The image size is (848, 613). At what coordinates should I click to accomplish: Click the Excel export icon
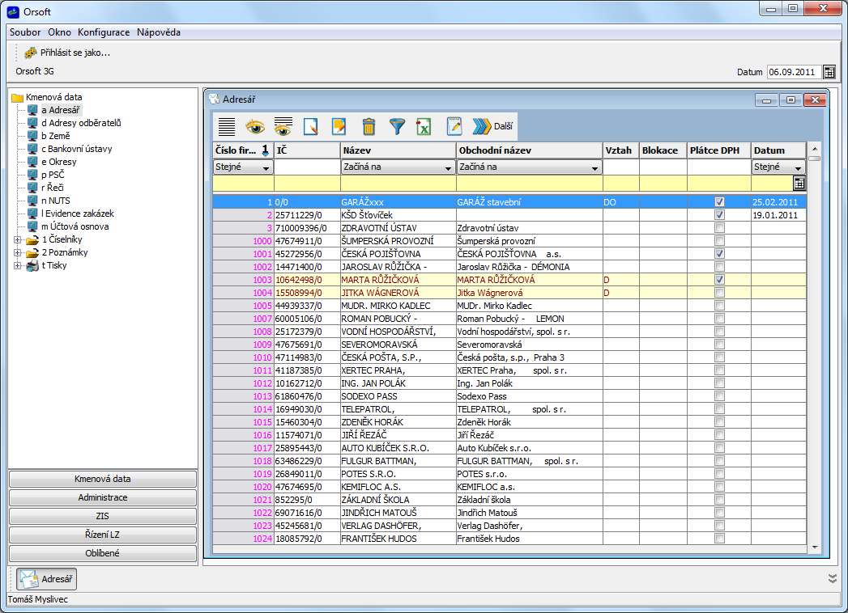pos(424,126)
